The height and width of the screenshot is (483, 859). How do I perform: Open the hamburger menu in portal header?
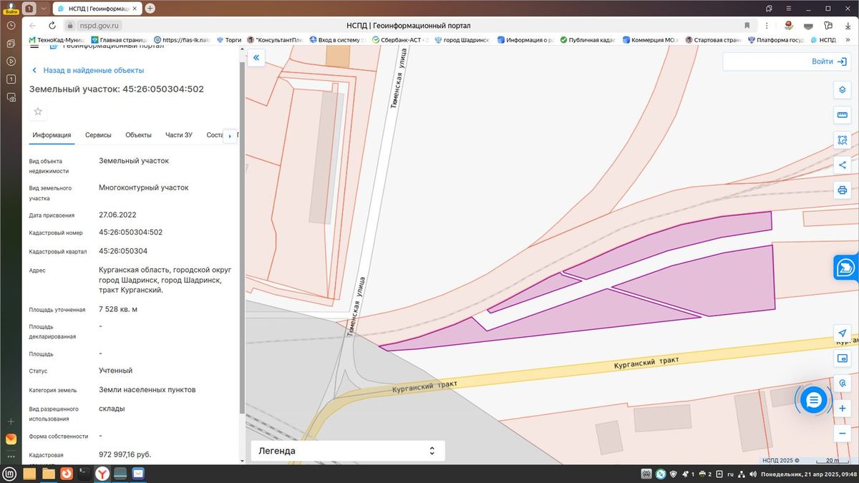[x=34, y=47]
